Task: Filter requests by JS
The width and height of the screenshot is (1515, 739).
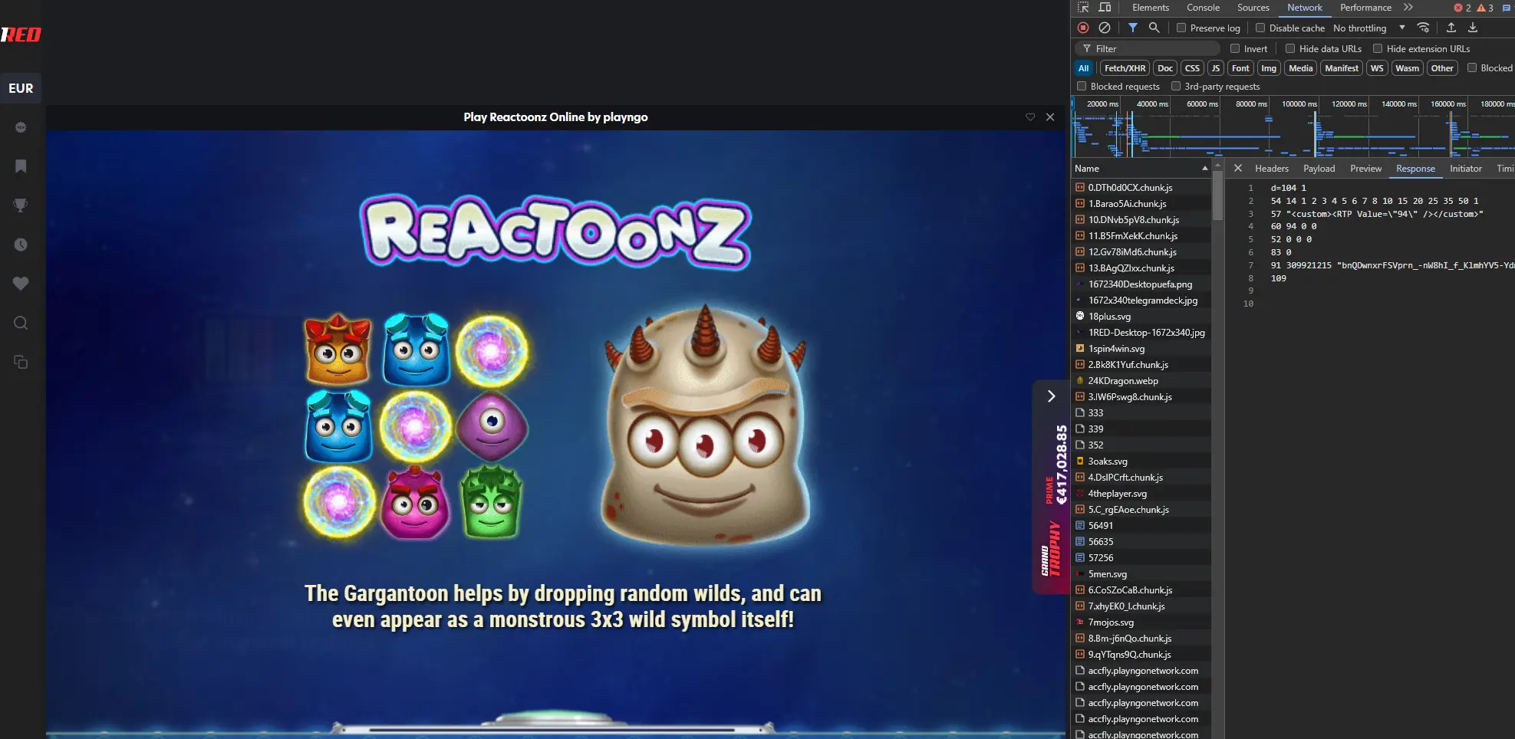Action: [x=1216, y=68]
